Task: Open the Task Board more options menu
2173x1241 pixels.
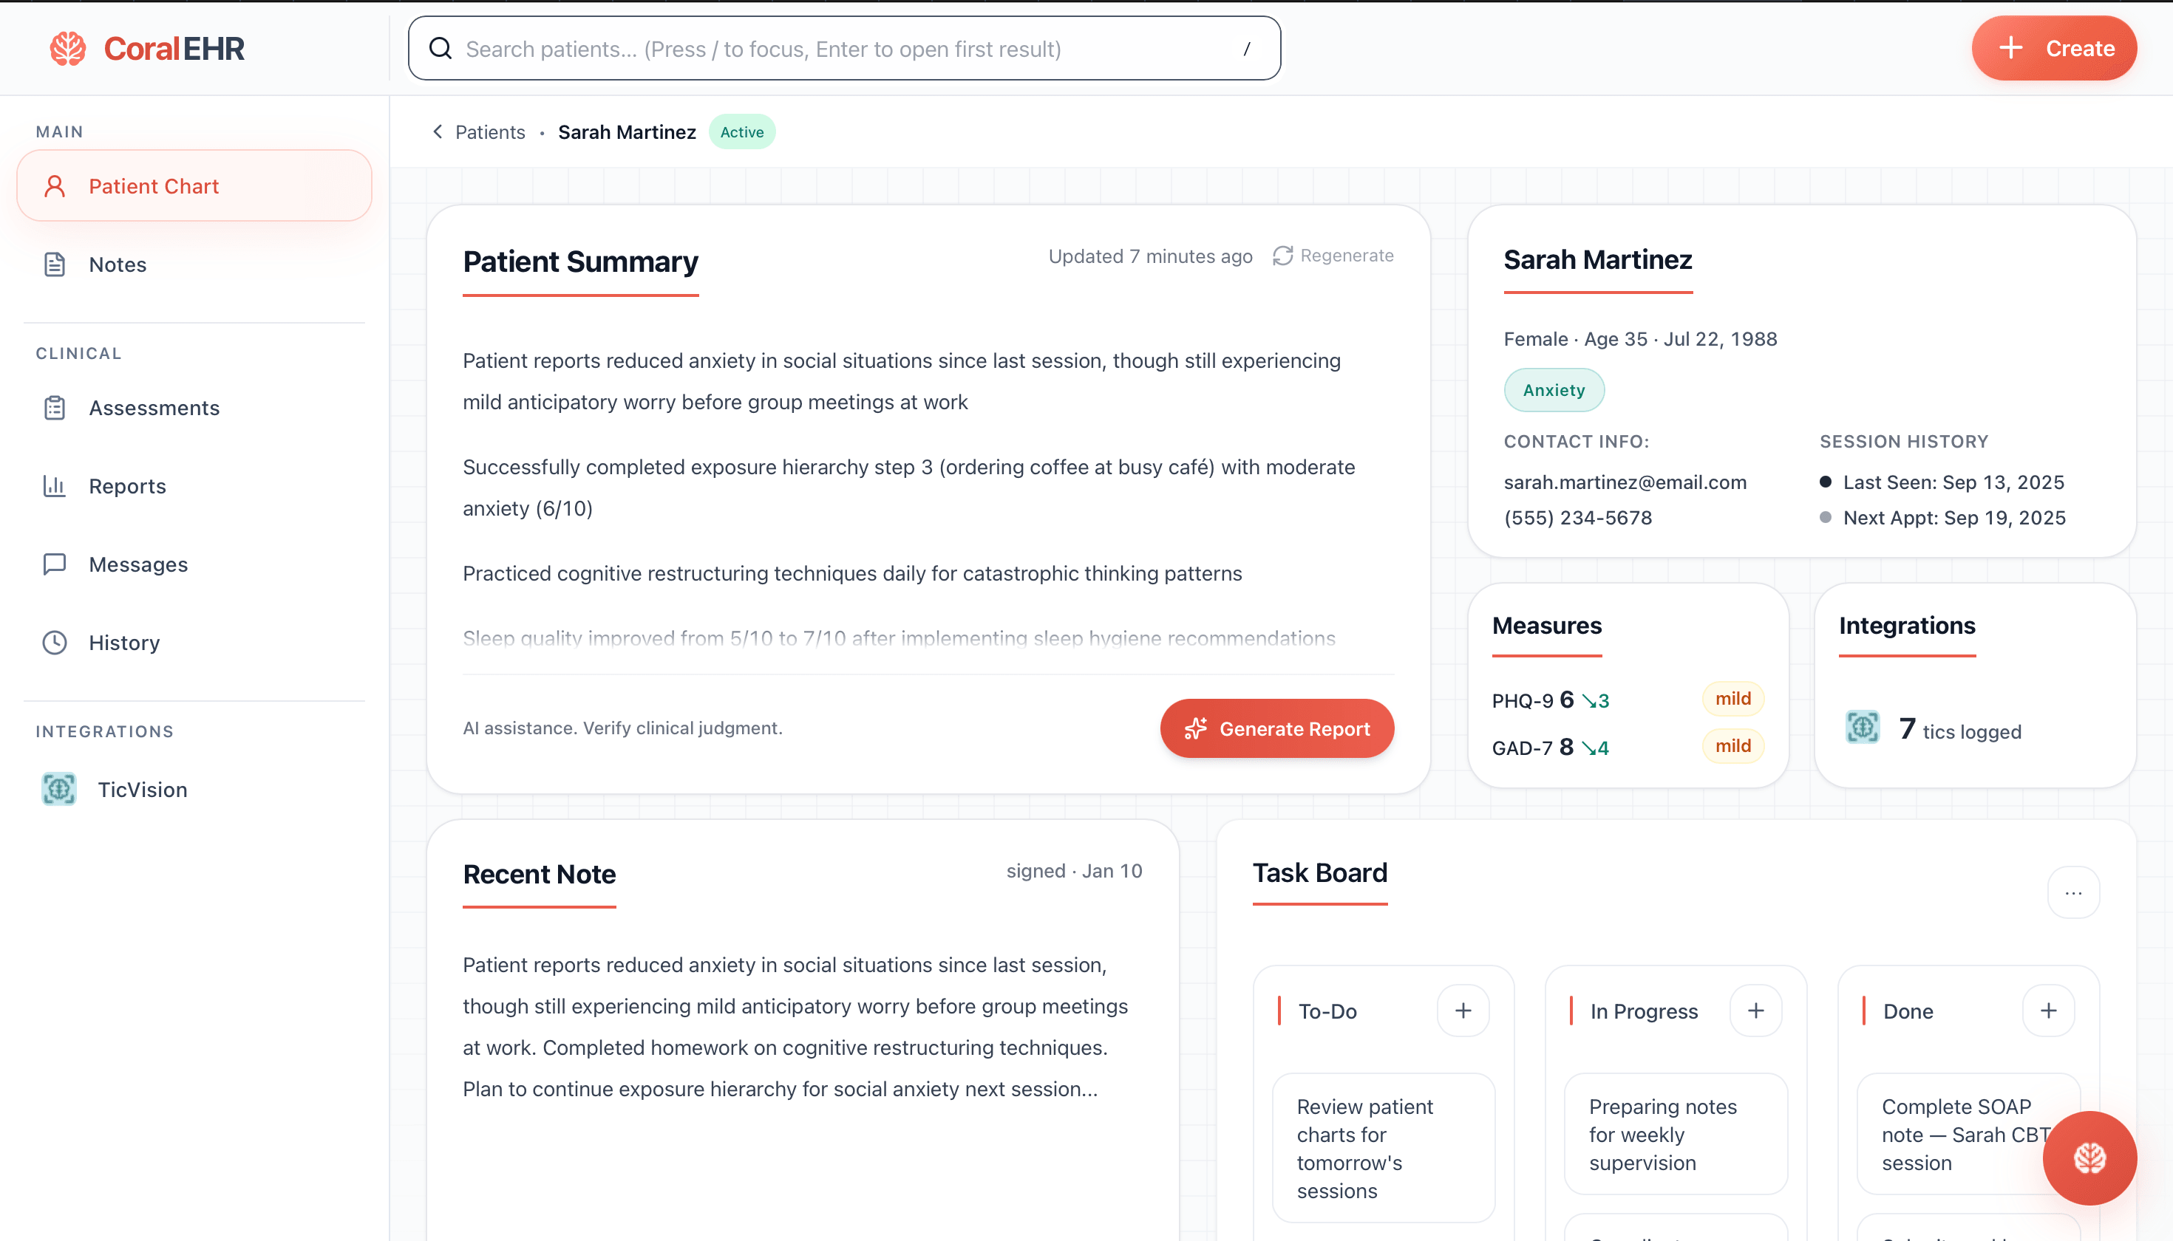Action: [x=2072, y=892]
